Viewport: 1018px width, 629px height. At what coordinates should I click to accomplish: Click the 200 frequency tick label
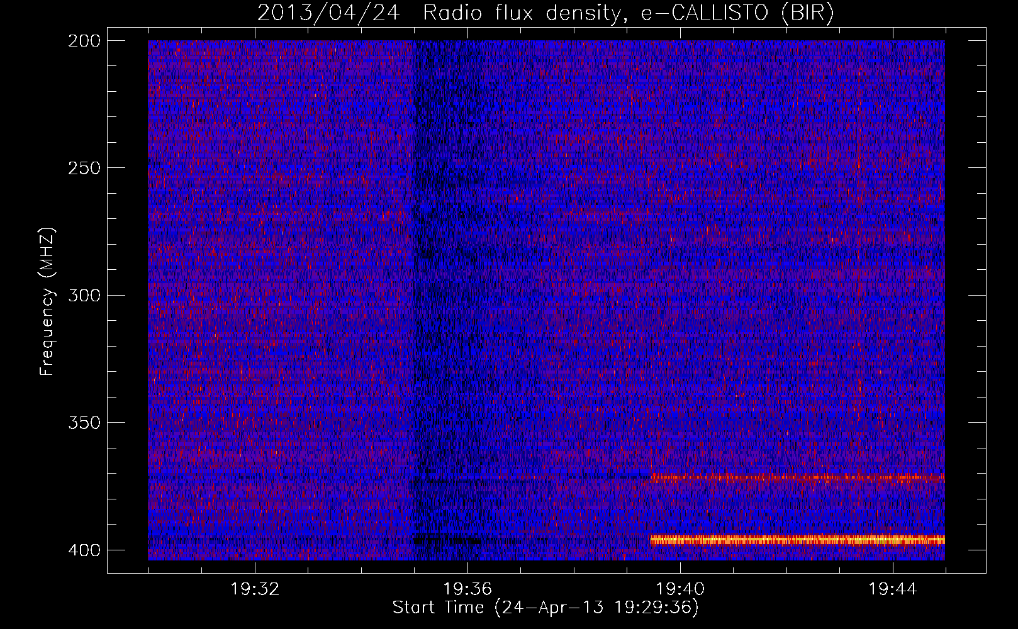coord(84,41)
